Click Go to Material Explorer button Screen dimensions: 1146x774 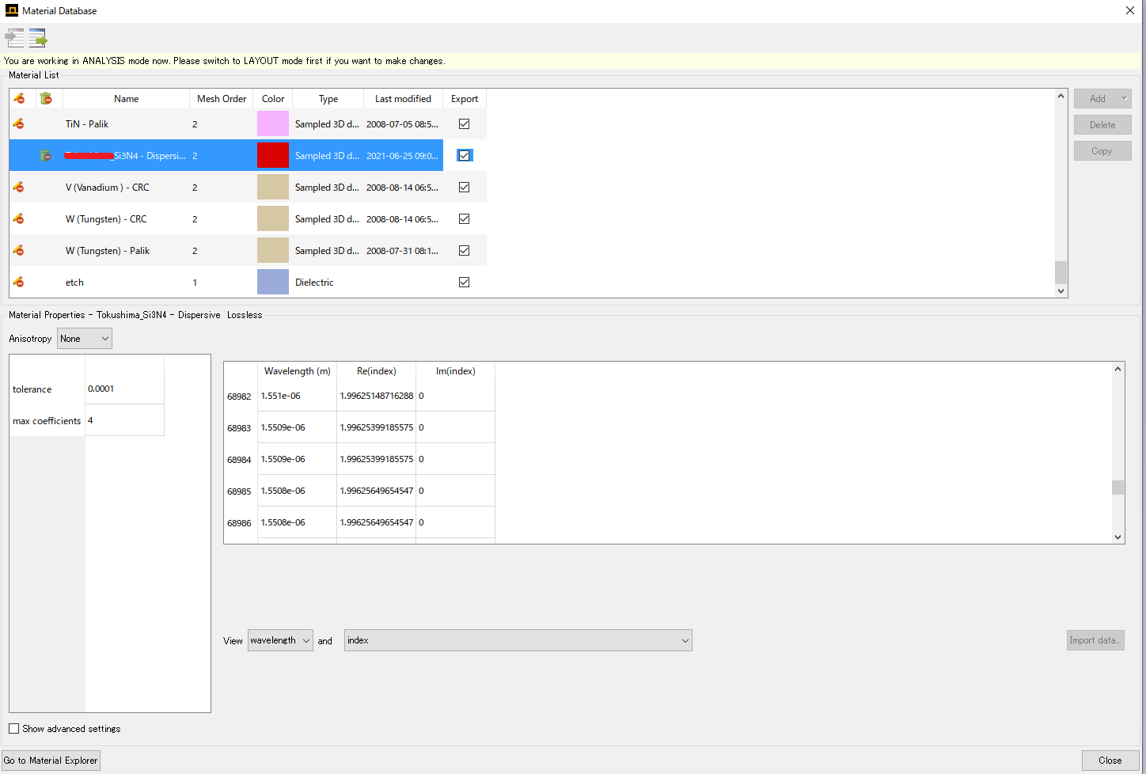[x=51, y=761]
